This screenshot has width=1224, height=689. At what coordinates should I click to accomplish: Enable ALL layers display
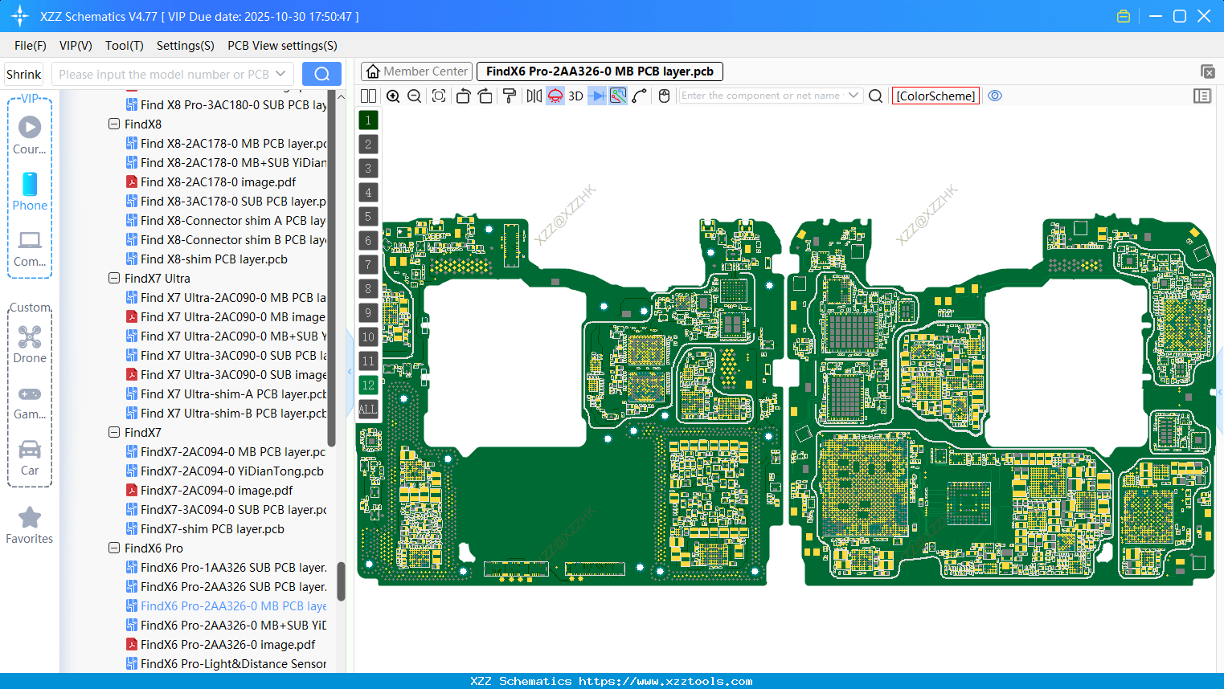(368, 410)
